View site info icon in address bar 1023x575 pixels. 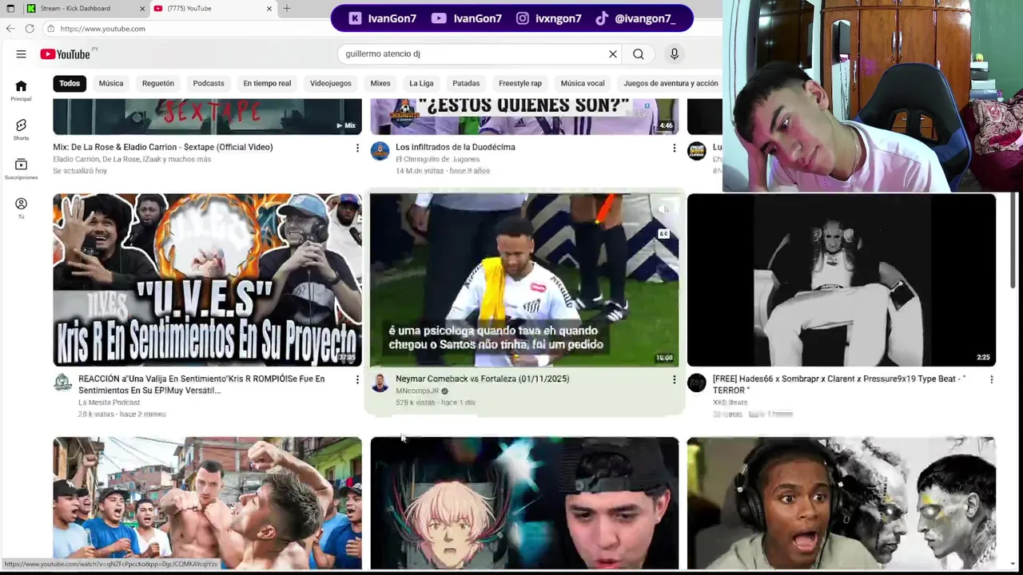(50, 29)
